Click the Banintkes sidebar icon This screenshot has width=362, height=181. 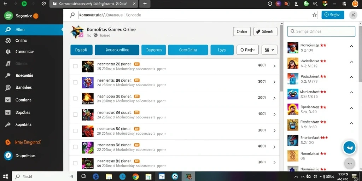tap(8, 88)
